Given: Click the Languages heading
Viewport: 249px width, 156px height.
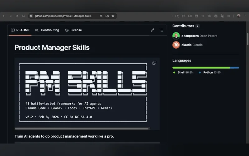Looking at the screenshot, I should (182, 61).
